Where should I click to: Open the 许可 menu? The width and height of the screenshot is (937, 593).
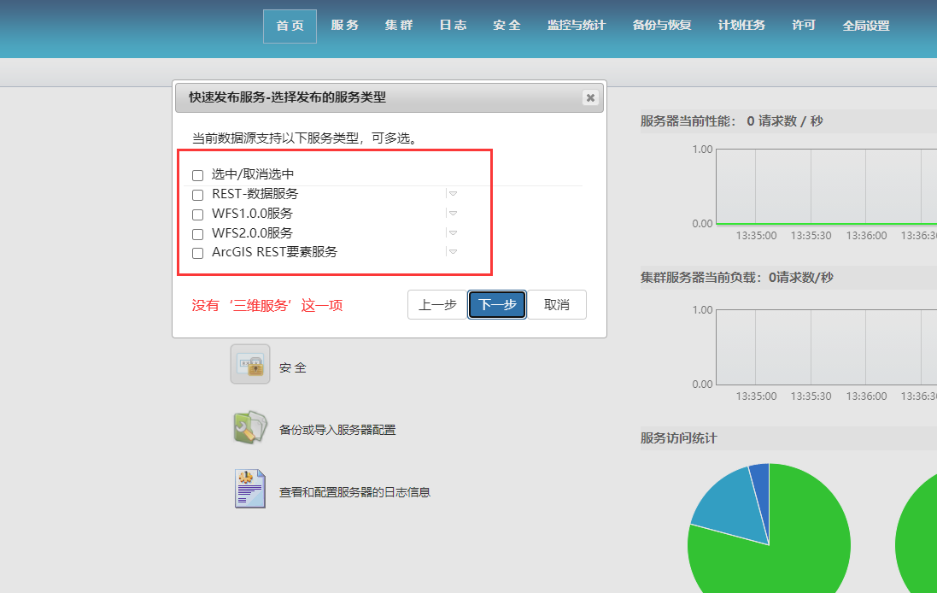[x=804, y=25]
